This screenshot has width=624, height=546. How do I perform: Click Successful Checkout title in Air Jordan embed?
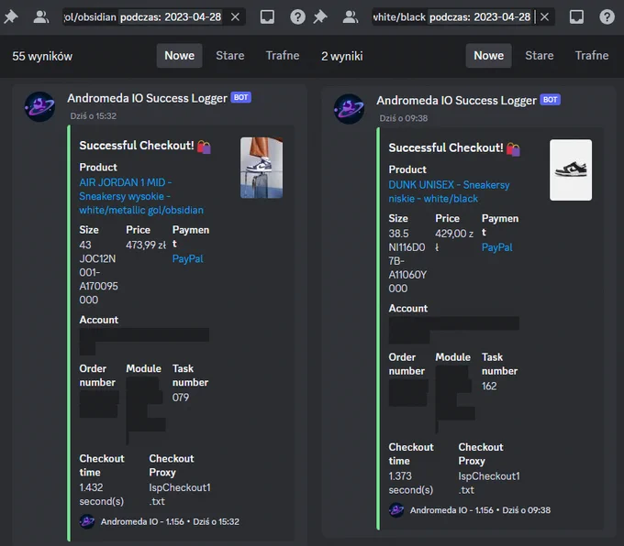coord(137,146)
